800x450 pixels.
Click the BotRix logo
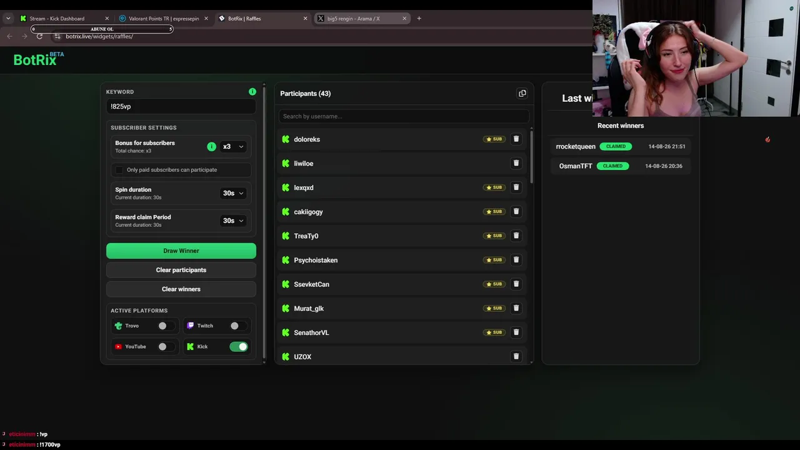coord(39,59)
